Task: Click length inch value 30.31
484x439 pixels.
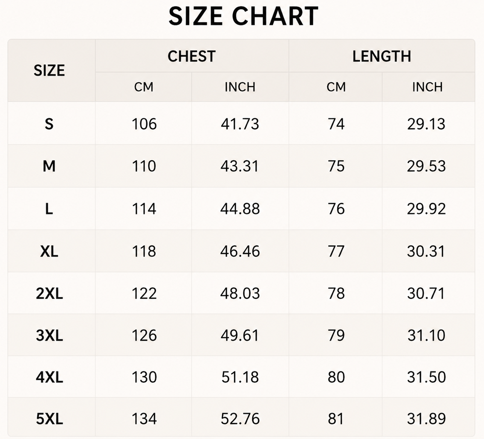Action: point(426,251)
